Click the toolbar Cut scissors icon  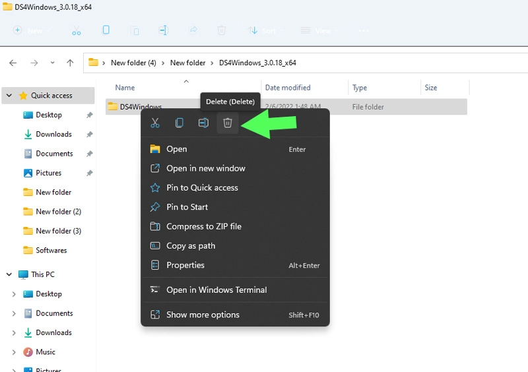click(77, 30)
